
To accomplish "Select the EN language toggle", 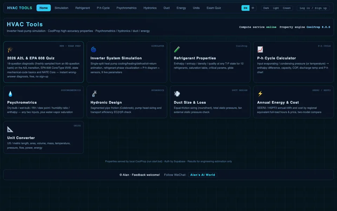I will 245,8.
